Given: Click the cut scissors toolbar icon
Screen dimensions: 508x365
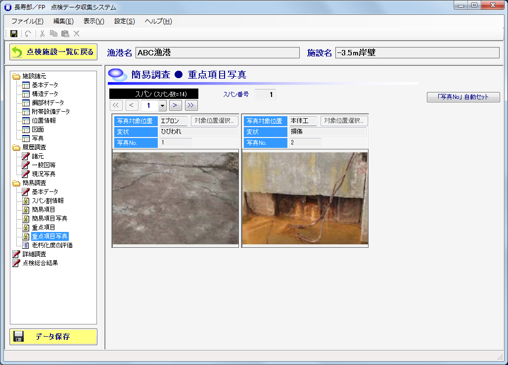Looking at the screenshot, I should click(43, 34).
